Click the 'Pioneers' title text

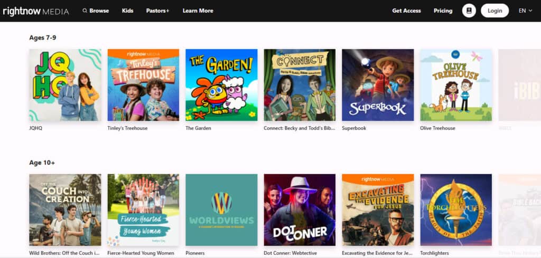tap(195, 253)
